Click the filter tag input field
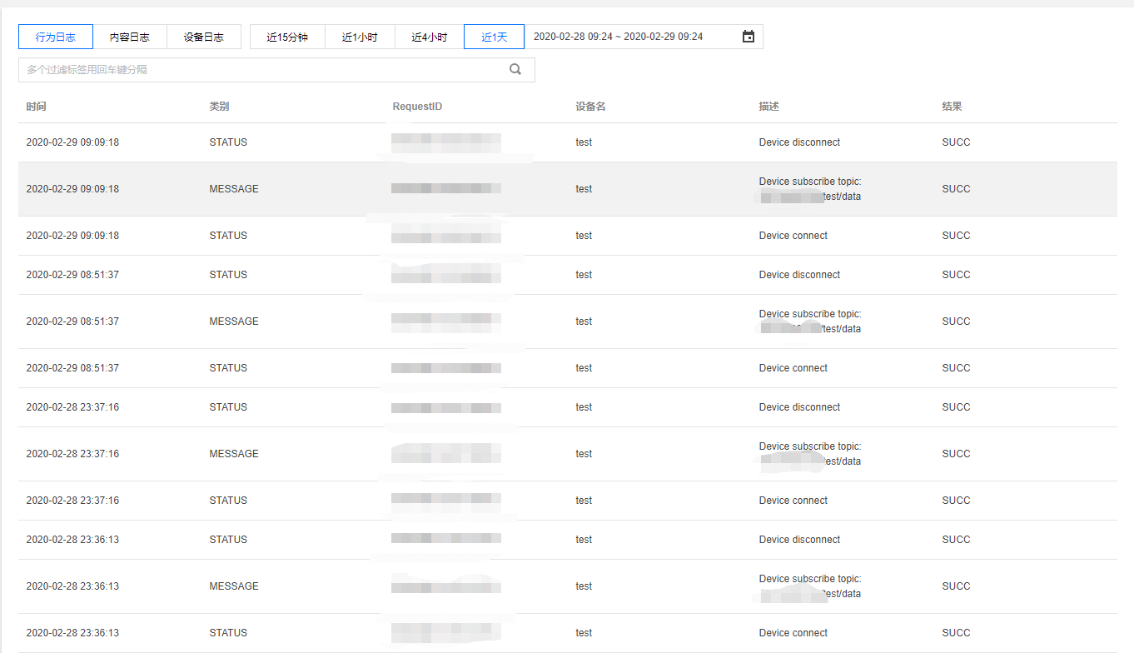1134x653 pixels. click(x=250, y=69)
